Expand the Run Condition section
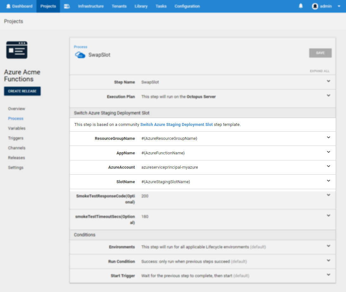The image size is (346, 292). coord(328,261)
